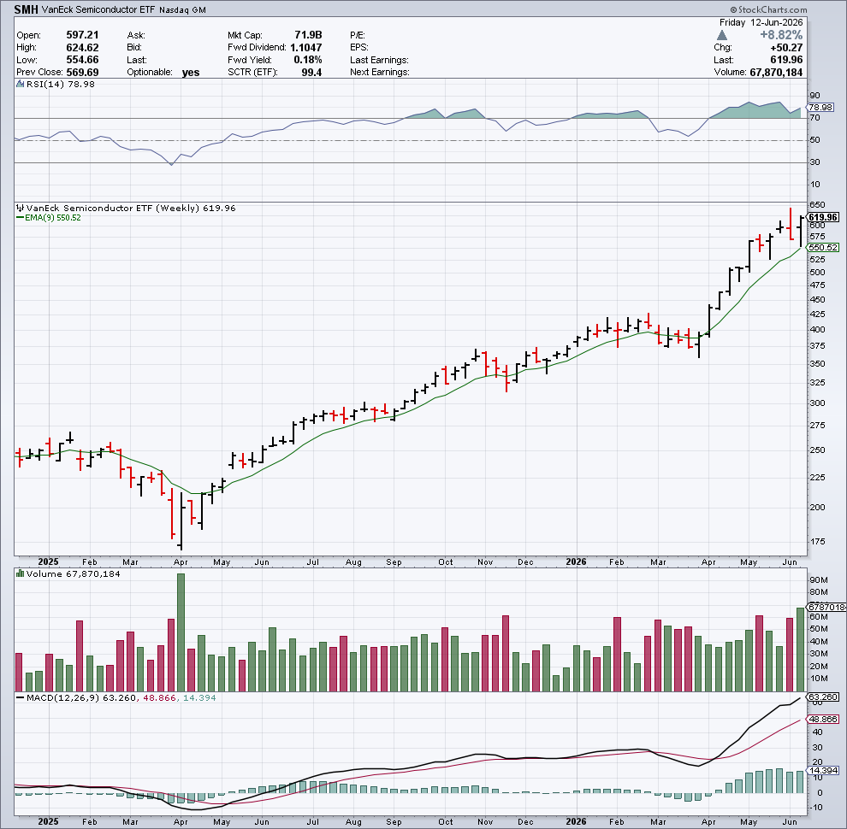This screenshot has width=847, height=829.
Task: Click the MACD signal value 48.866
Action: pos(159,698)
